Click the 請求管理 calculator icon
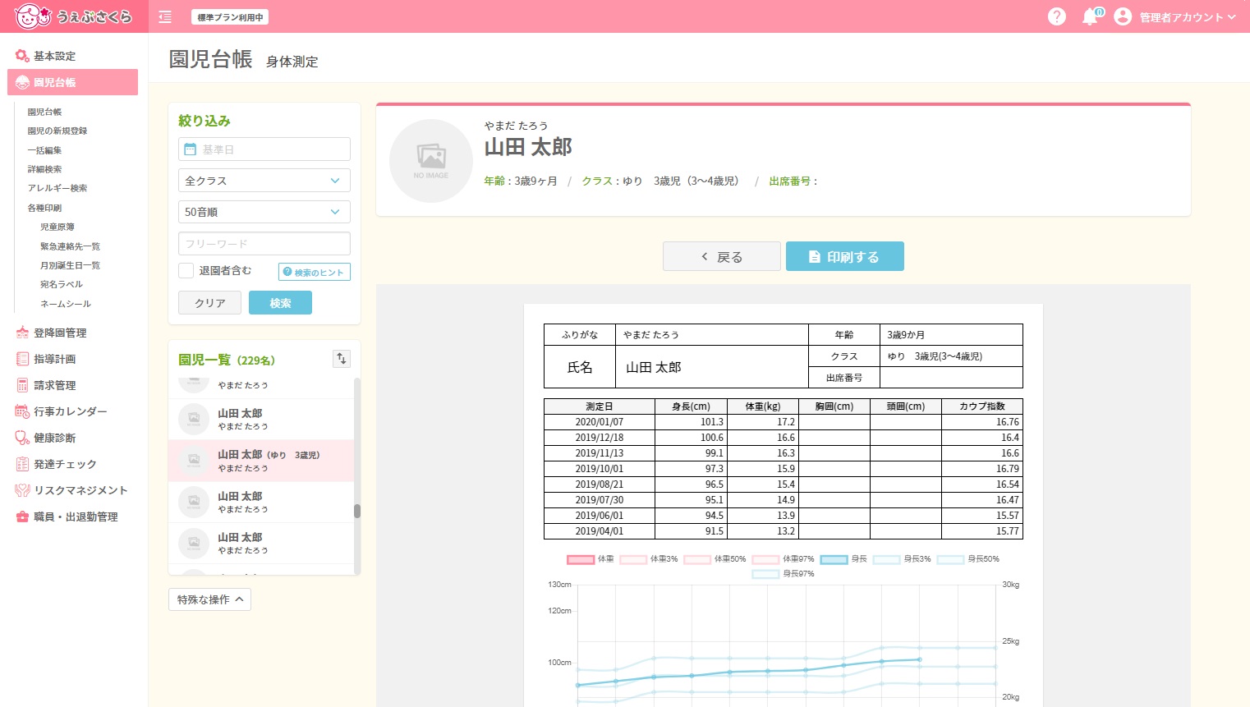 22,385
